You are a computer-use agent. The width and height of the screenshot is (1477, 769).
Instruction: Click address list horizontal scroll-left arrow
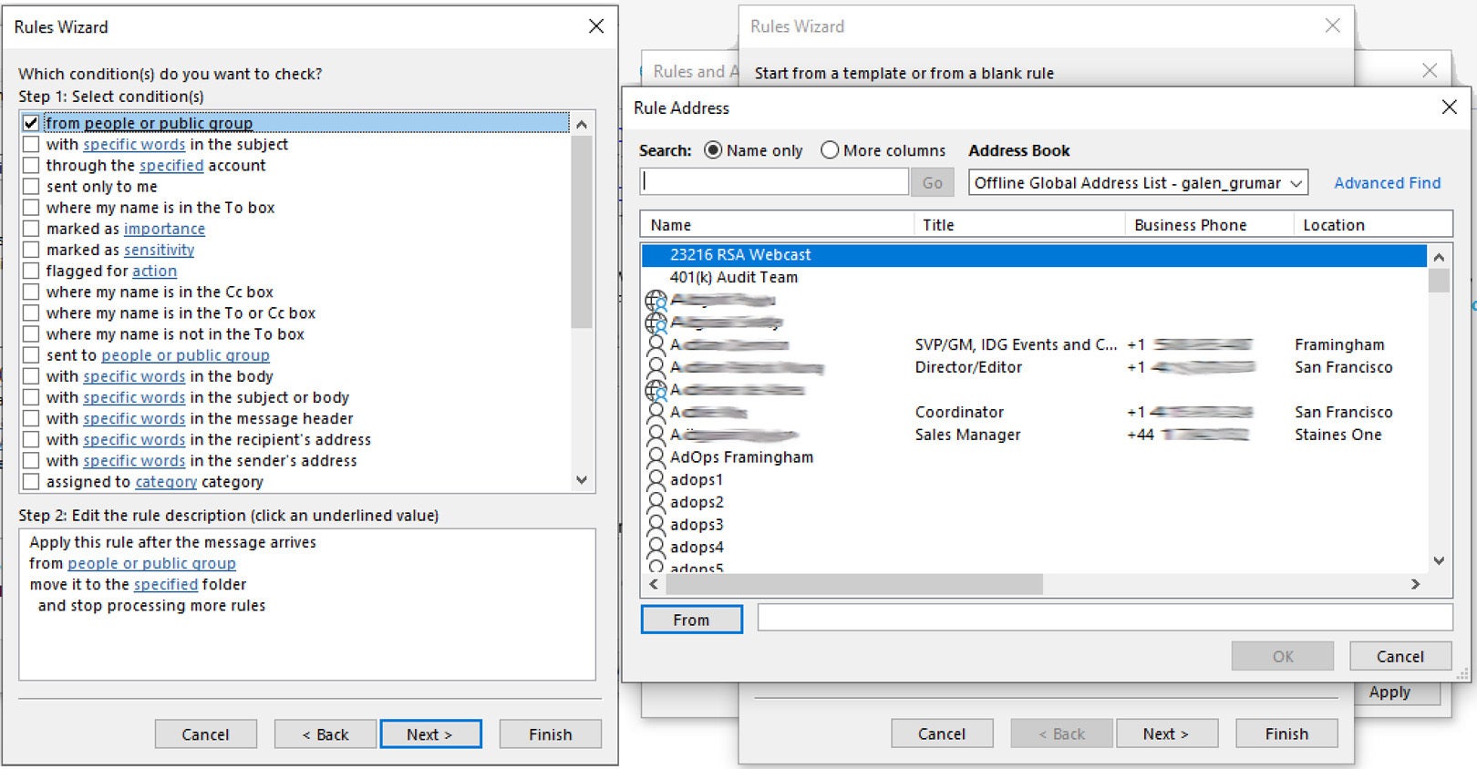pyautogui.click(x=654, y=584)
